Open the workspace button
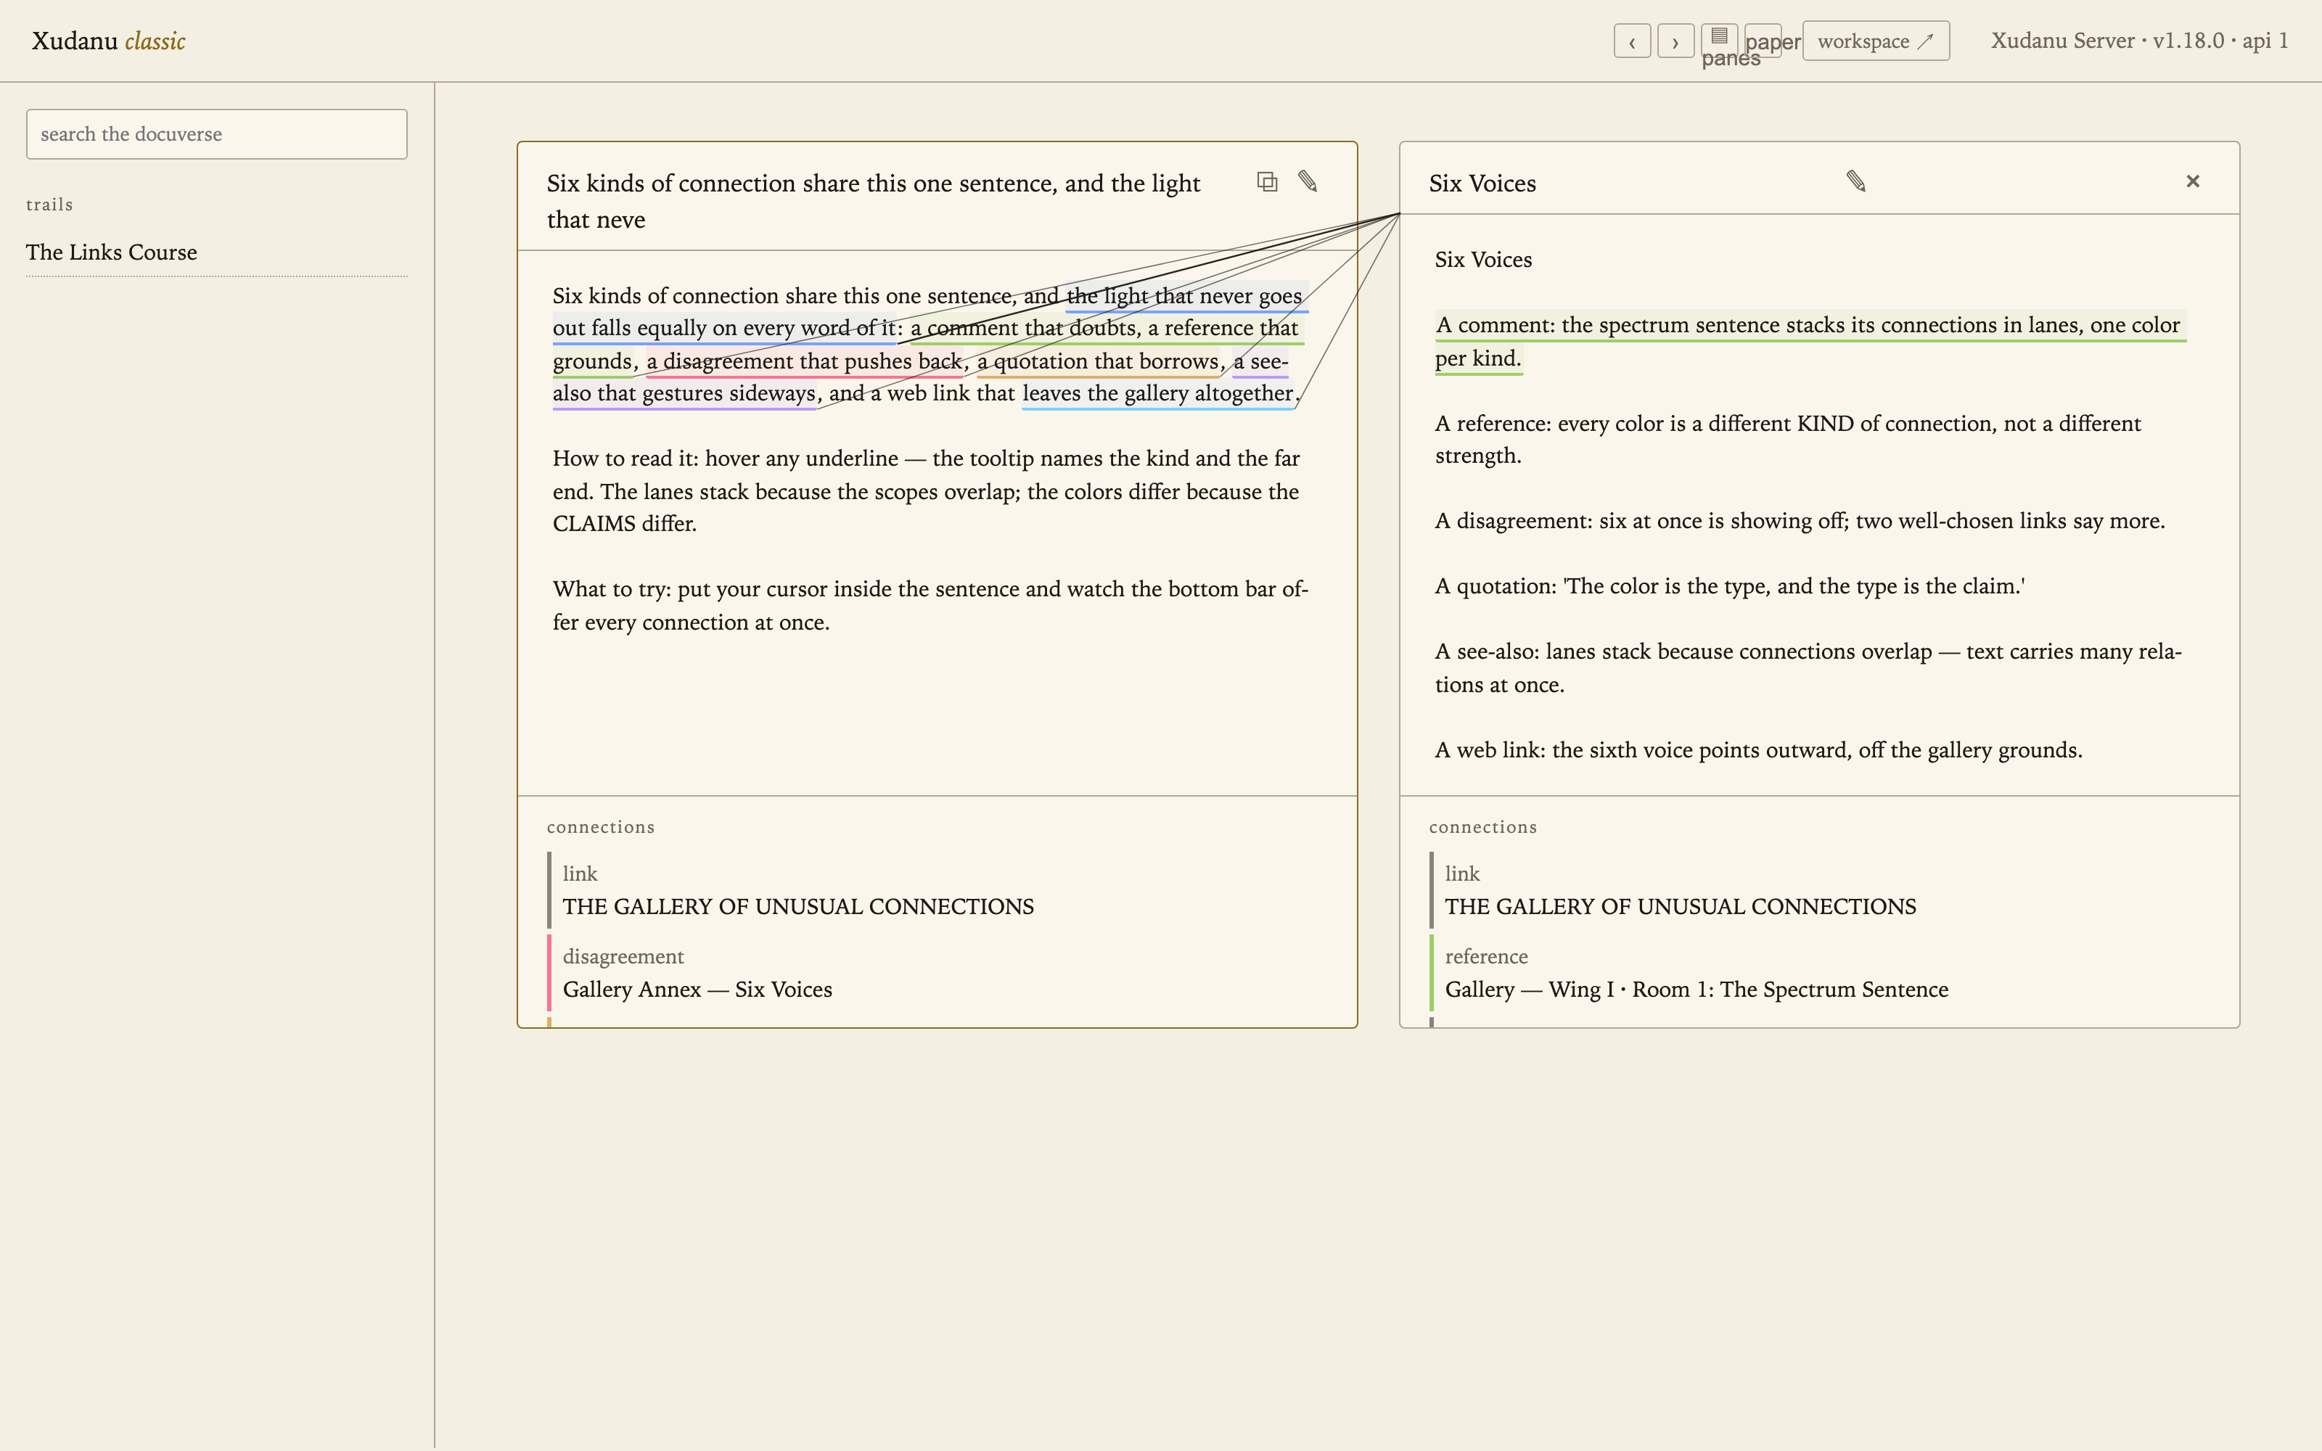This screenshot has width=2322, height=1451. pyautogui.click(x=1876, y=41)
